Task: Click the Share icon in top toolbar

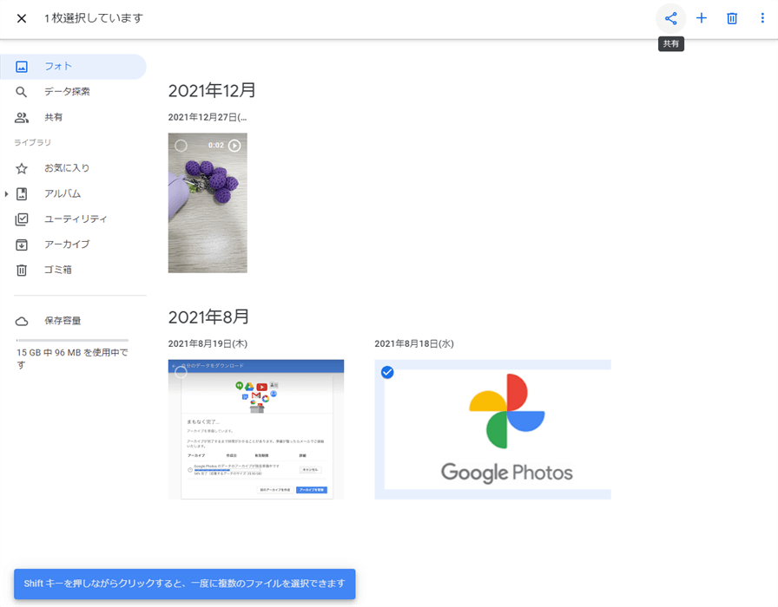Action: (671, 19)
